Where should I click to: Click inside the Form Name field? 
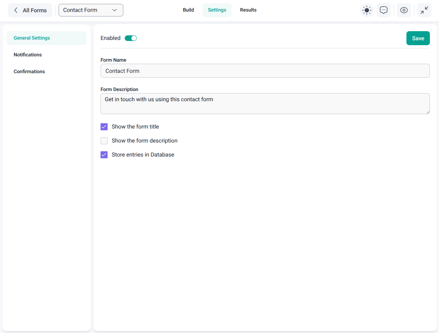point(265,71)
